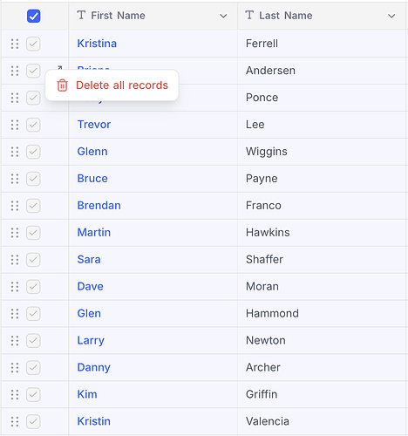Click text type icon in Last Name header

pyautogui.click(x=249, y=15)
